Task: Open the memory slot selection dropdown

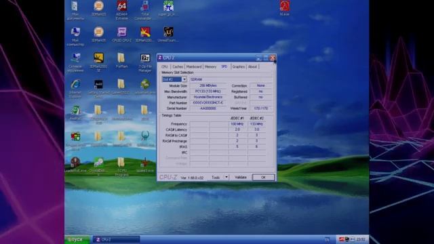Action: point(184,79)
